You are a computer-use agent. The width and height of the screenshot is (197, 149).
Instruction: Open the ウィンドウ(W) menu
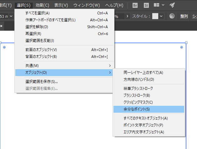[x=87, y=5]
